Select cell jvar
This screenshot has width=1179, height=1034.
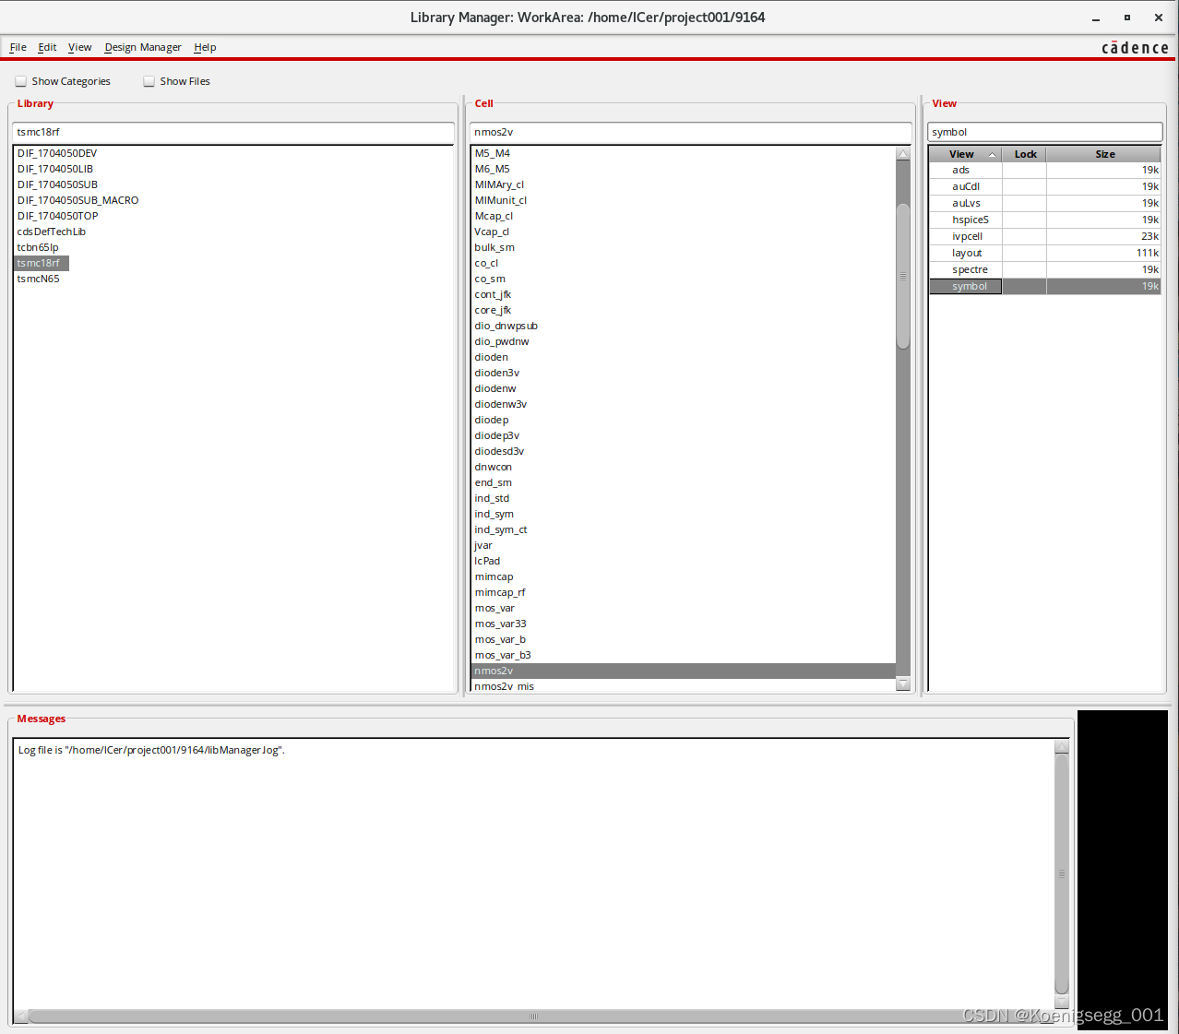coord(483,545)
